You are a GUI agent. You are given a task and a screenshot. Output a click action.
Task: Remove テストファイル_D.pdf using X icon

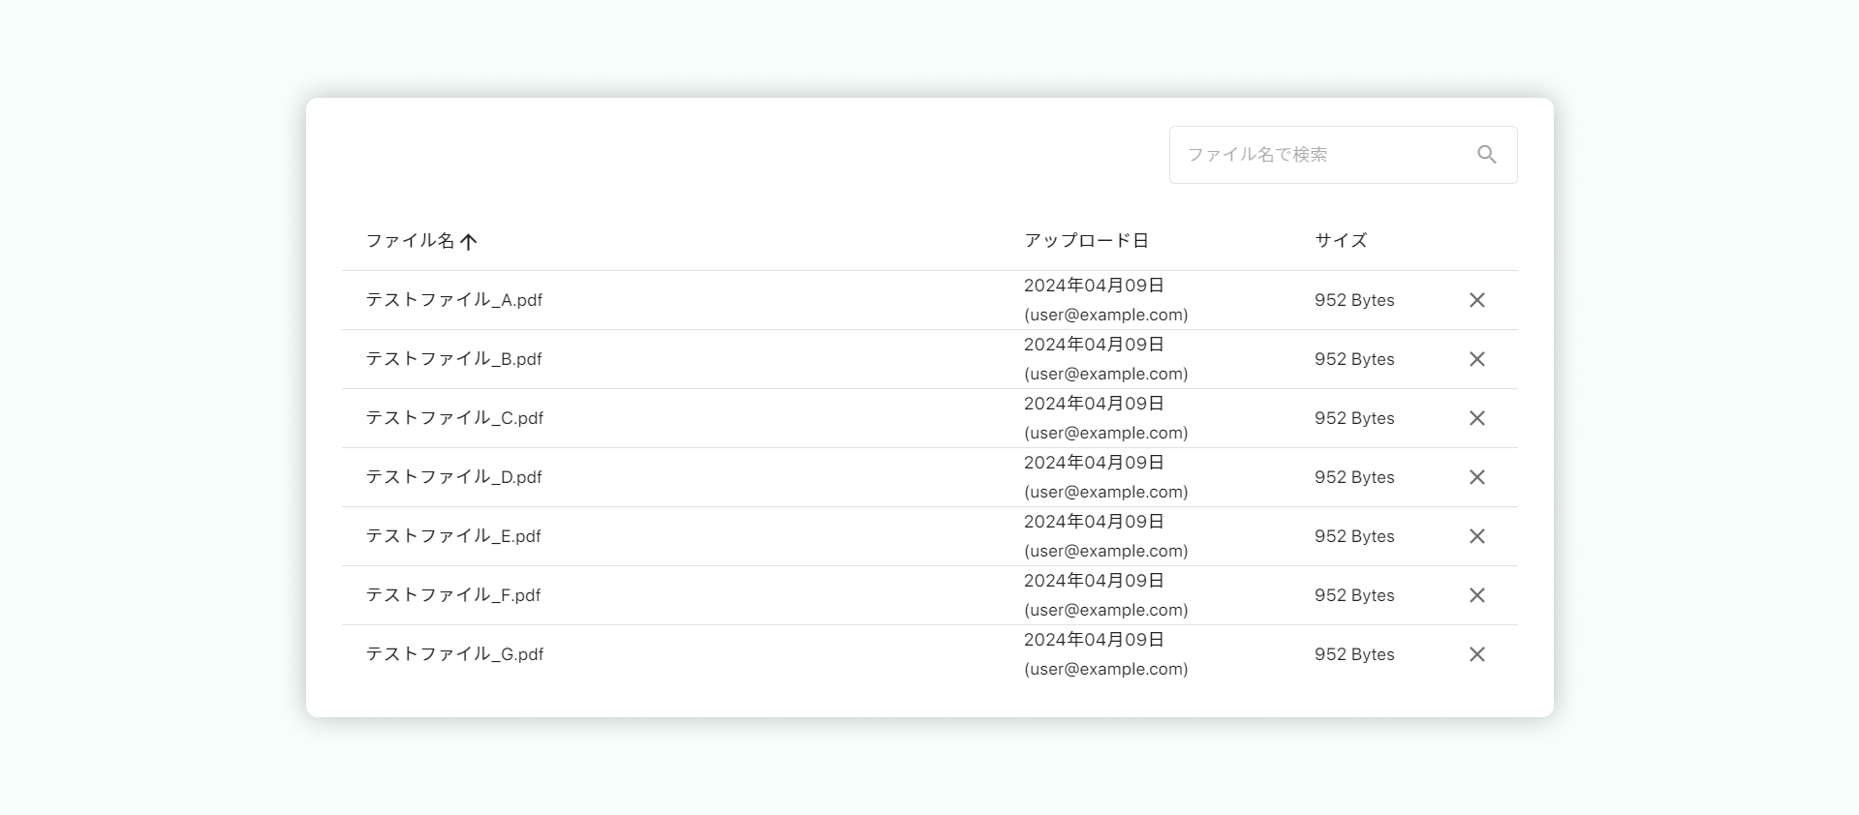click(x=1477, y=477)
